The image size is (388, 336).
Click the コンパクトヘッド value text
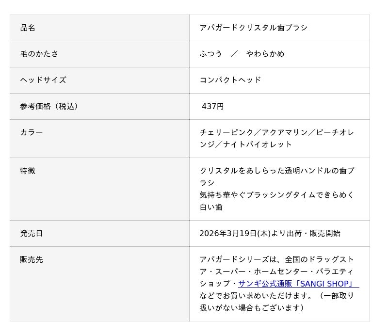tap(230, 80)
